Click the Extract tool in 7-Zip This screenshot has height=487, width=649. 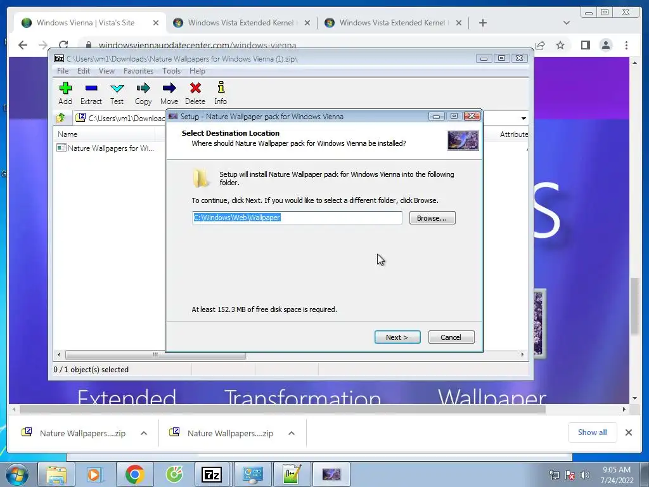click(x=91, y=93)
